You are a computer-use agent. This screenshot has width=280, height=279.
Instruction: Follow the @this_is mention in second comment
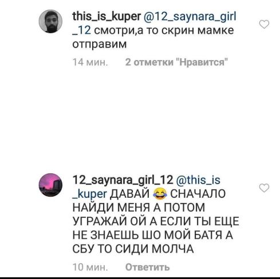tap(198, 180)
